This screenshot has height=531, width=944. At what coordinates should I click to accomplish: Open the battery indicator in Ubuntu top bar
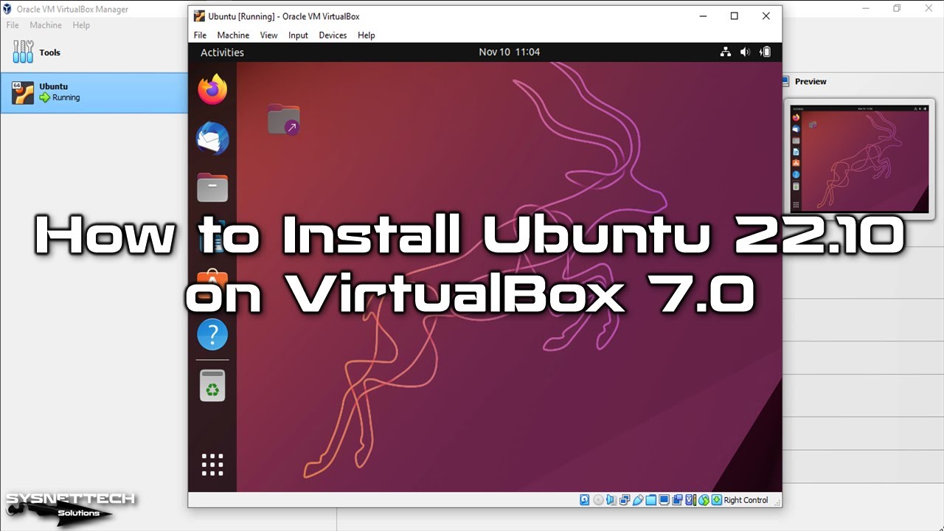(766, 52)
